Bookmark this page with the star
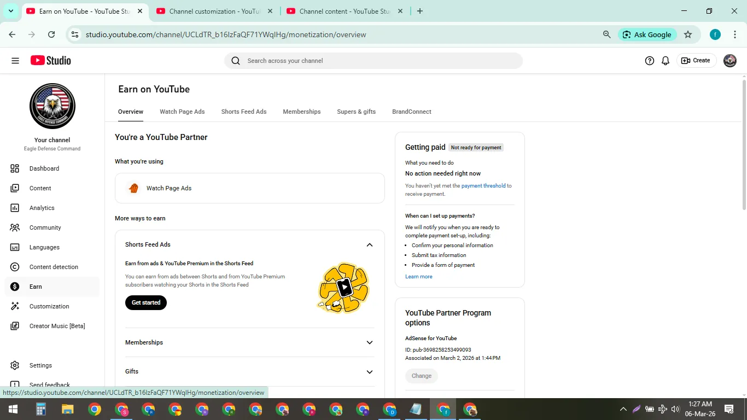The image size is (747, 420). (x=688, y=34)
